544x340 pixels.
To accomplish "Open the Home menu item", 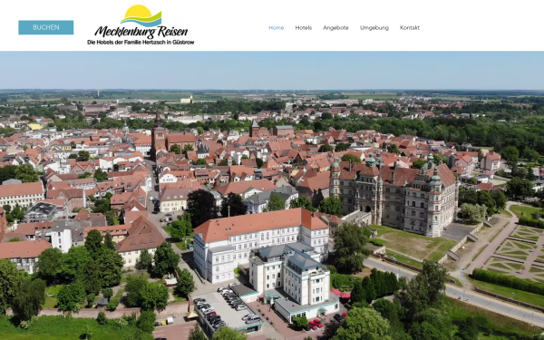I will 277,28.
